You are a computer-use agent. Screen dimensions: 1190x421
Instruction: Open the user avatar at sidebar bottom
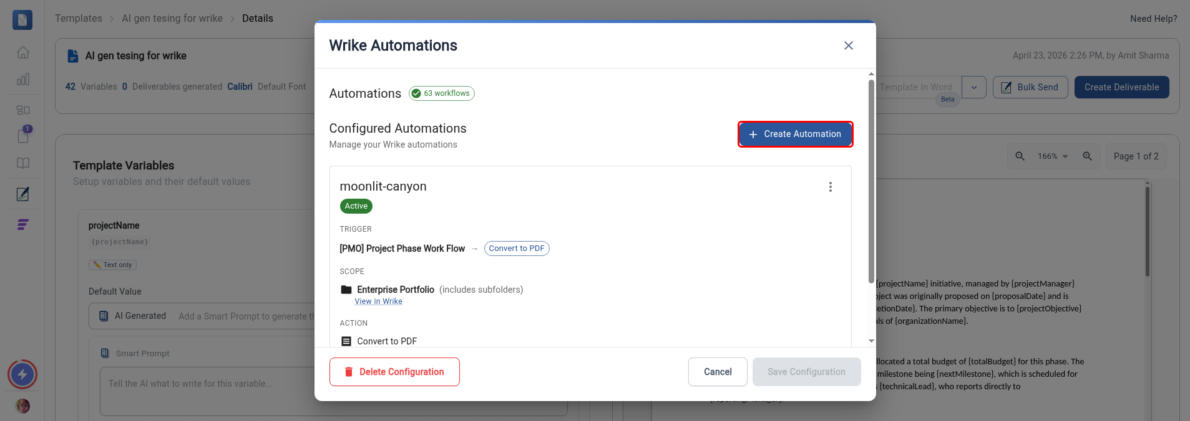click(x=22, y=406)
